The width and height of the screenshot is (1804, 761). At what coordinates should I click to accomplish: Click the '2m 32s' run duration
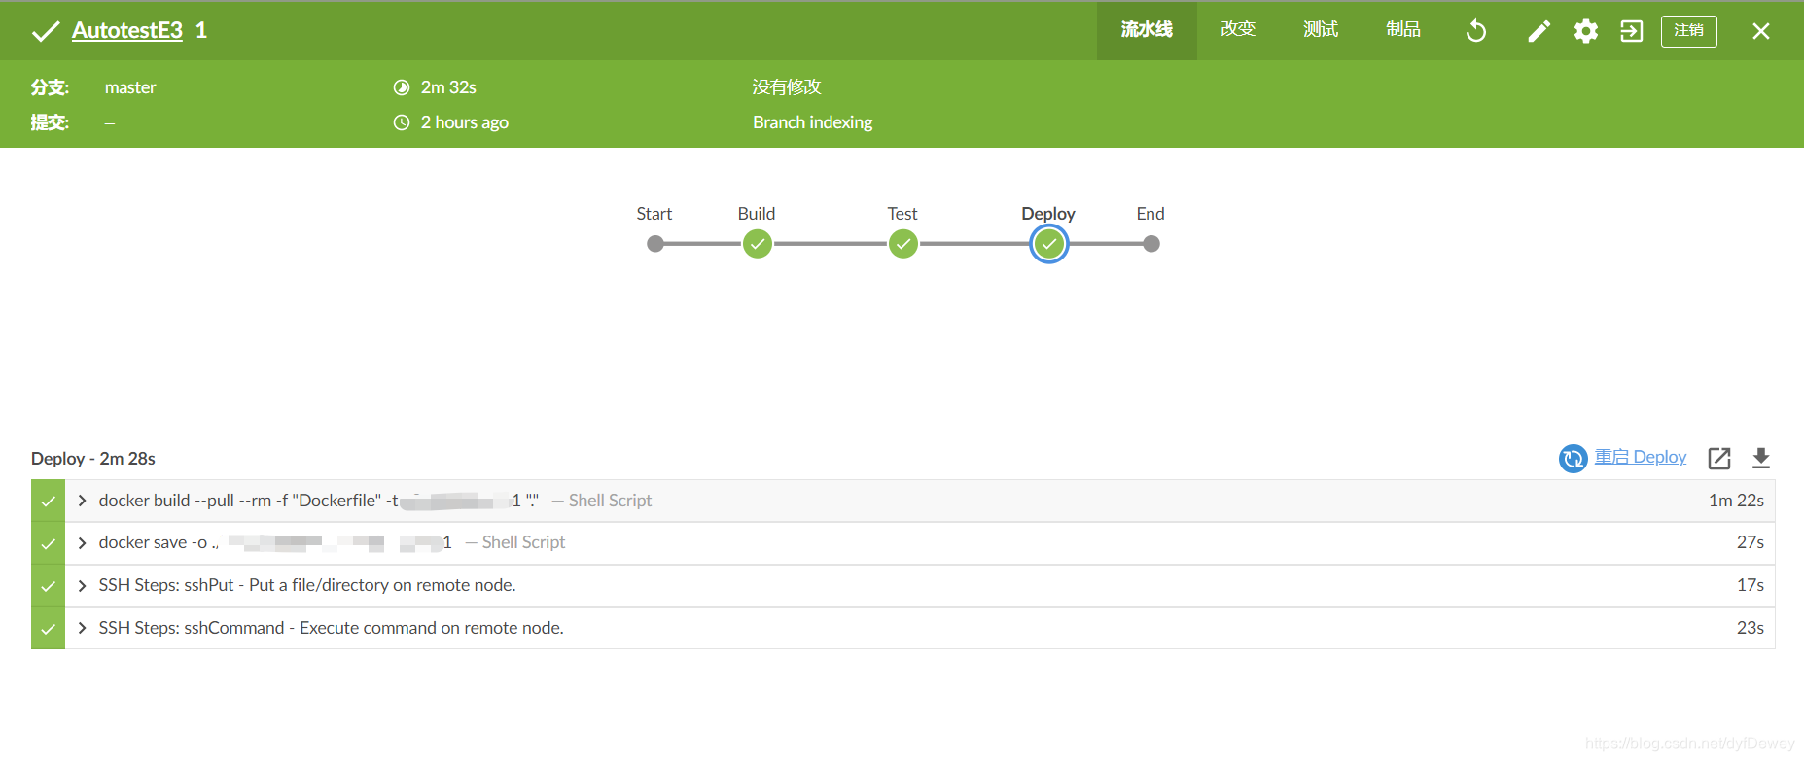pos(448,87)
